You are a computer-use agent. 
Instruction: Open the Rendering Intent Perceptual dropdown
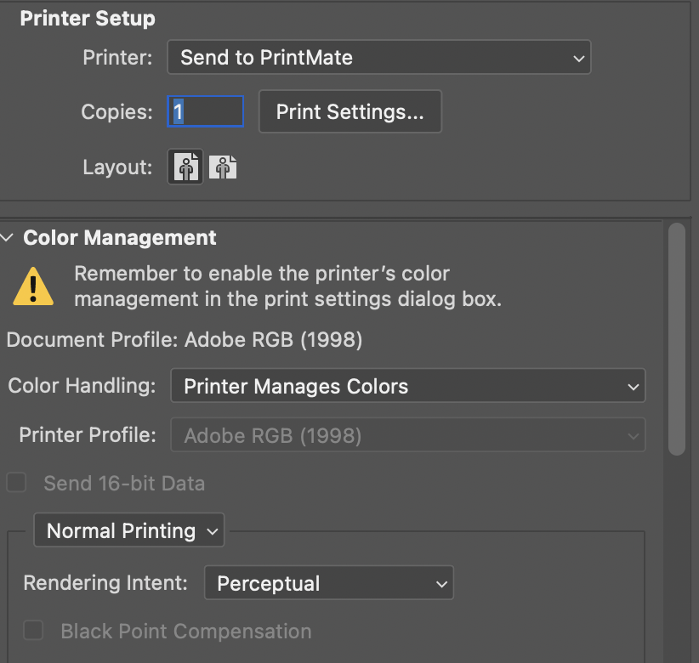(x=329, y=583)
